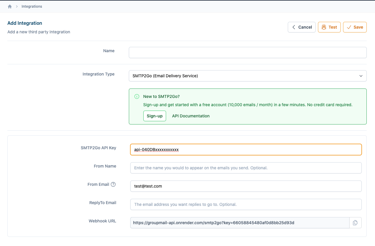Screen dimensions: 375x246
Task: Click the green info icon in the banner
Action: click(x=137, y=96)
